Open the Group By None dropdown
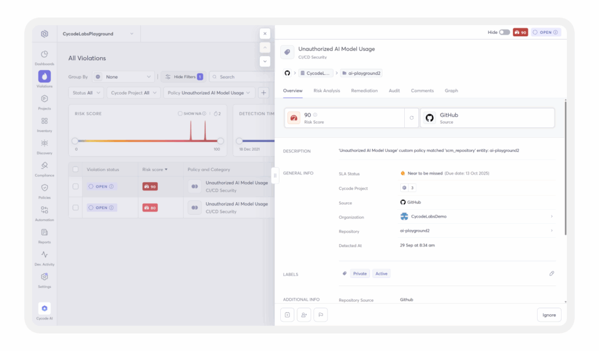The height and width of the screenshot is (351, 599). pos(123,77)
